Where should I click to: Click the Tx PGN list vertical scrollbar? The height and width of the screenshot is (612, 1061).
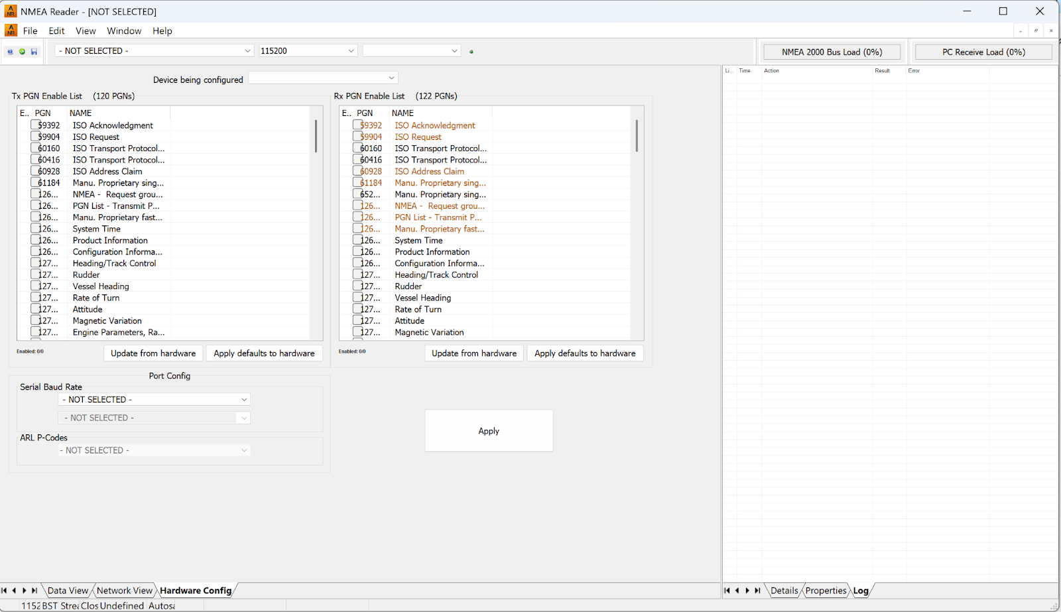316,137
